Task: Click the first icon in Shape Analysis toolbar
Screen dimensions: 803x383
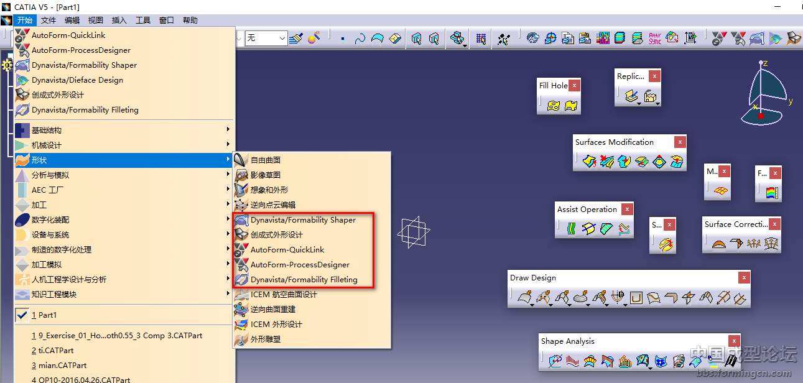Action: tap(555, 361)
